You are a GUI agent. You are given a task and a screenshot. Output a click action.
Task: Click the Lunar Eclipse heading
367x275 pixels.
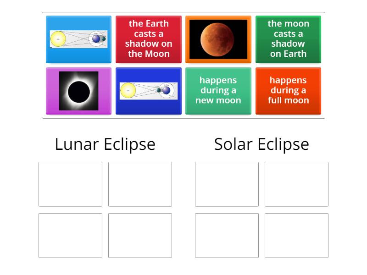[x=105, y=144]
